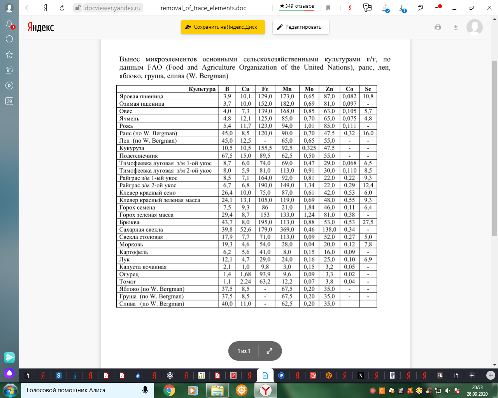The height and width of the screenshot is (398, 498).
Task: Click the vertical page scrollbar
Action: (495, 148)
